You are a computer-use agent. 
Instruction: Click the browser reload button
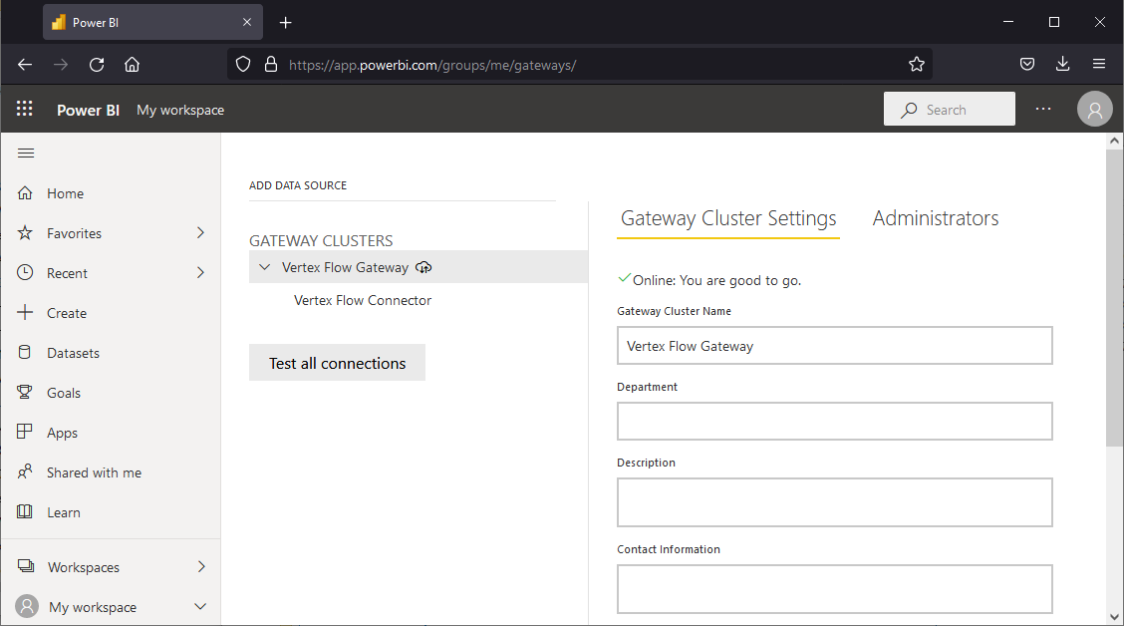click(x=97, y=65)
